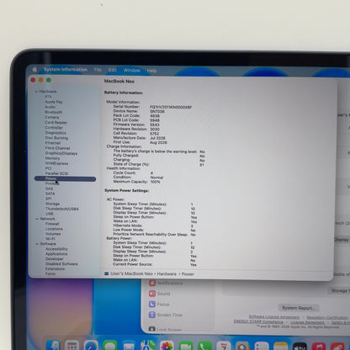Open the Apple menu
The height and width of the screenshot is (350, 350).
click(x=35, y=69)
